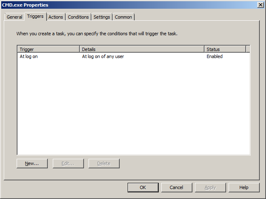Go to the Conditions tab
This screenshot has height=199, width=266.
pyautogui.click(x=78, y=17)
